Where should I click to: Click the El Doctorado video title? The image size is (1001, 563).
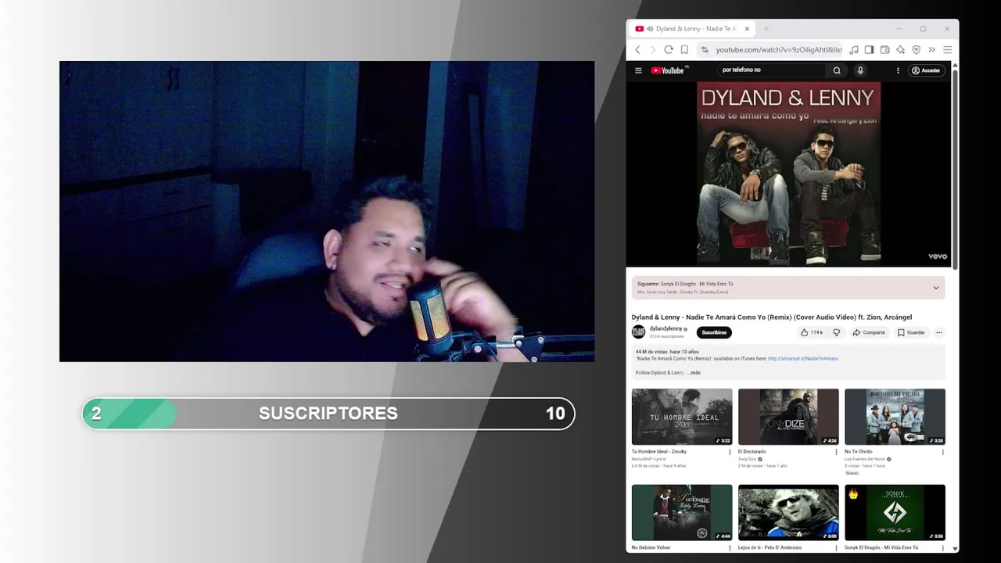[x=752, y=451]
